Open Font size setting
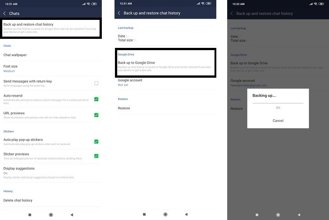Image resolution: width=329 pixels, height=220 pixels. coord(51,69)
